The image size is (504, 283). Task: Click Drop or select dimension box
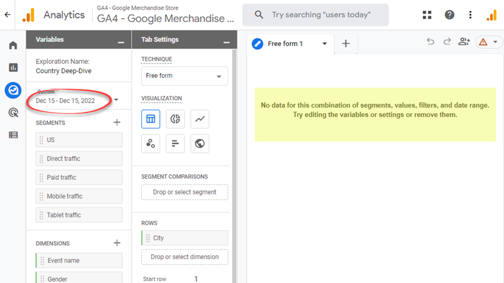[185, 257]
